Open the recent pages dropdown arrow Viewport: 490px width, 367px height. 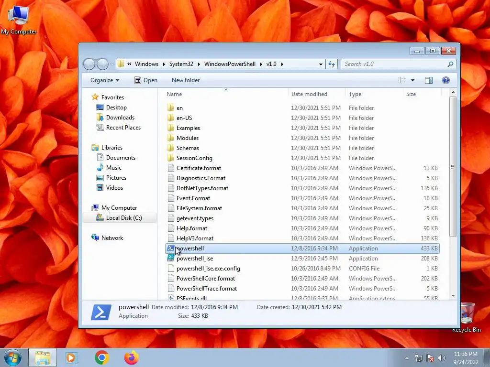tap(112, 65)
